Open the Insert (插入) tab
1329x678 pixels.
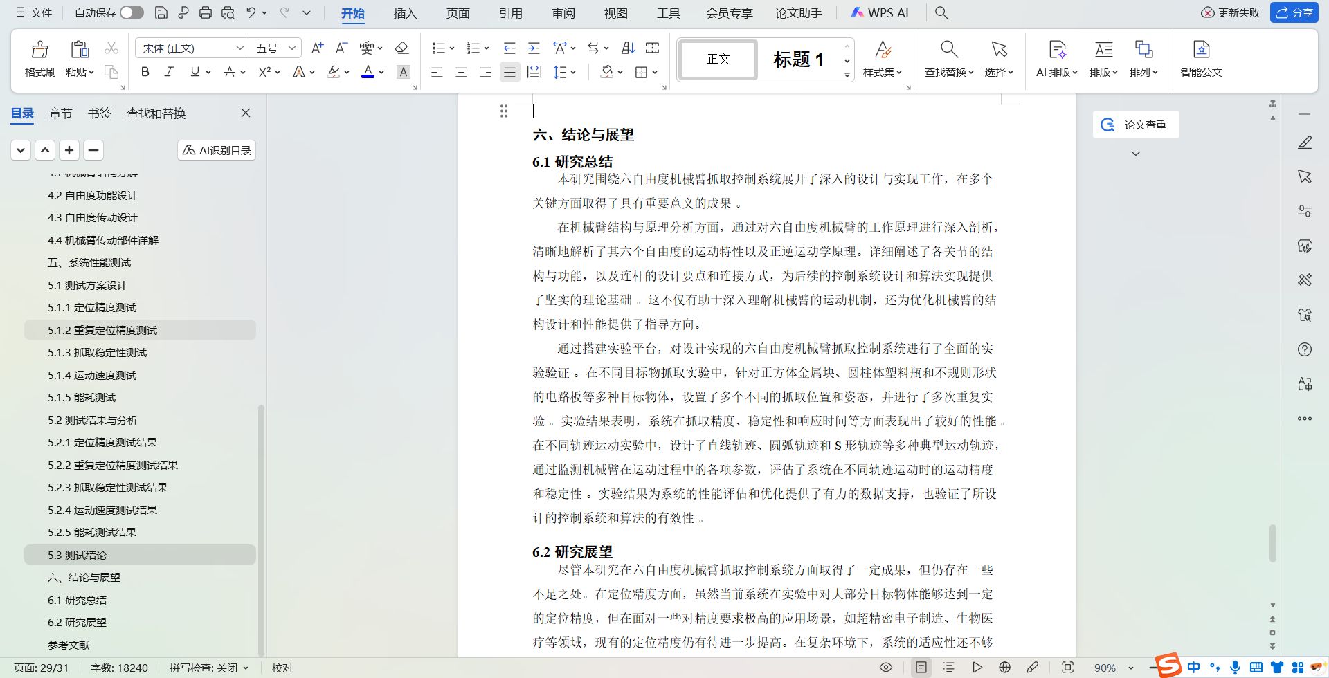[405, 13]
